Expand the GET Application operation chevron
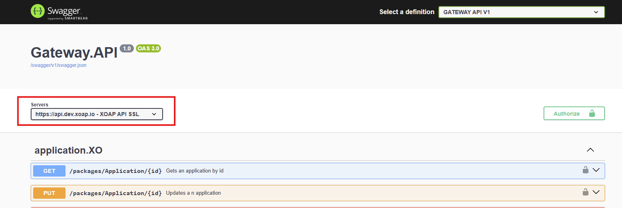Screen dimensions: 622x208 point(596,170)
